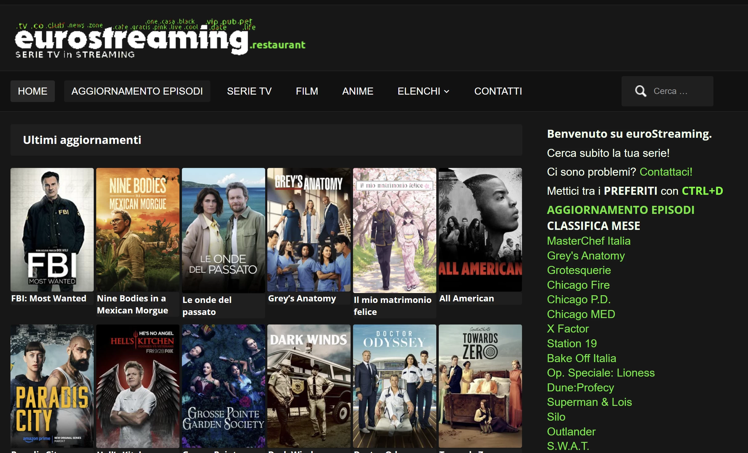Click the FBI: Most Wanted poster
The image size is (748, 453).
pos(52,230)
